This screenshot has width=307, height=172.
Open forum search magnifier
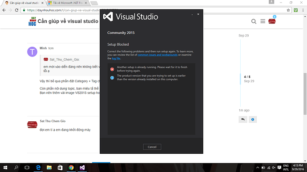coord(254,21)
